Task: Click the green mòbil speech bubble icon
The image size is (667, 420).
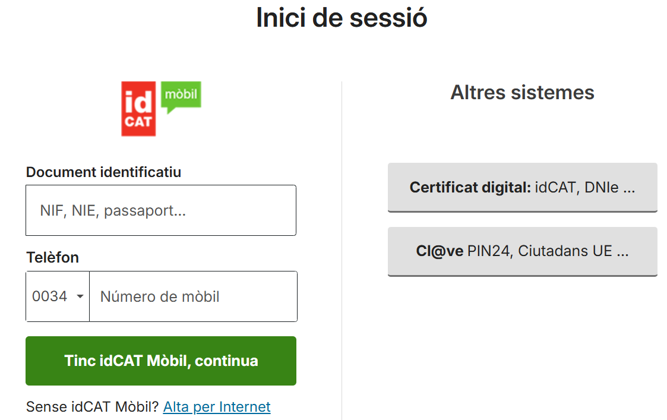Action: [x=181, y=96]
